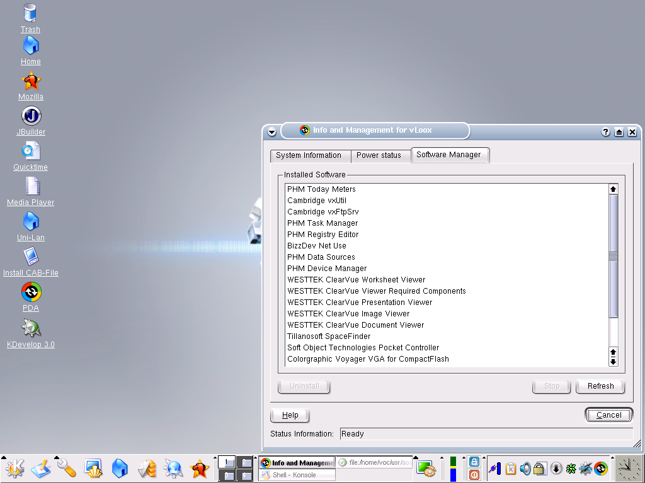Click the software list scrollbar thumb

click(x=613, y=256)
